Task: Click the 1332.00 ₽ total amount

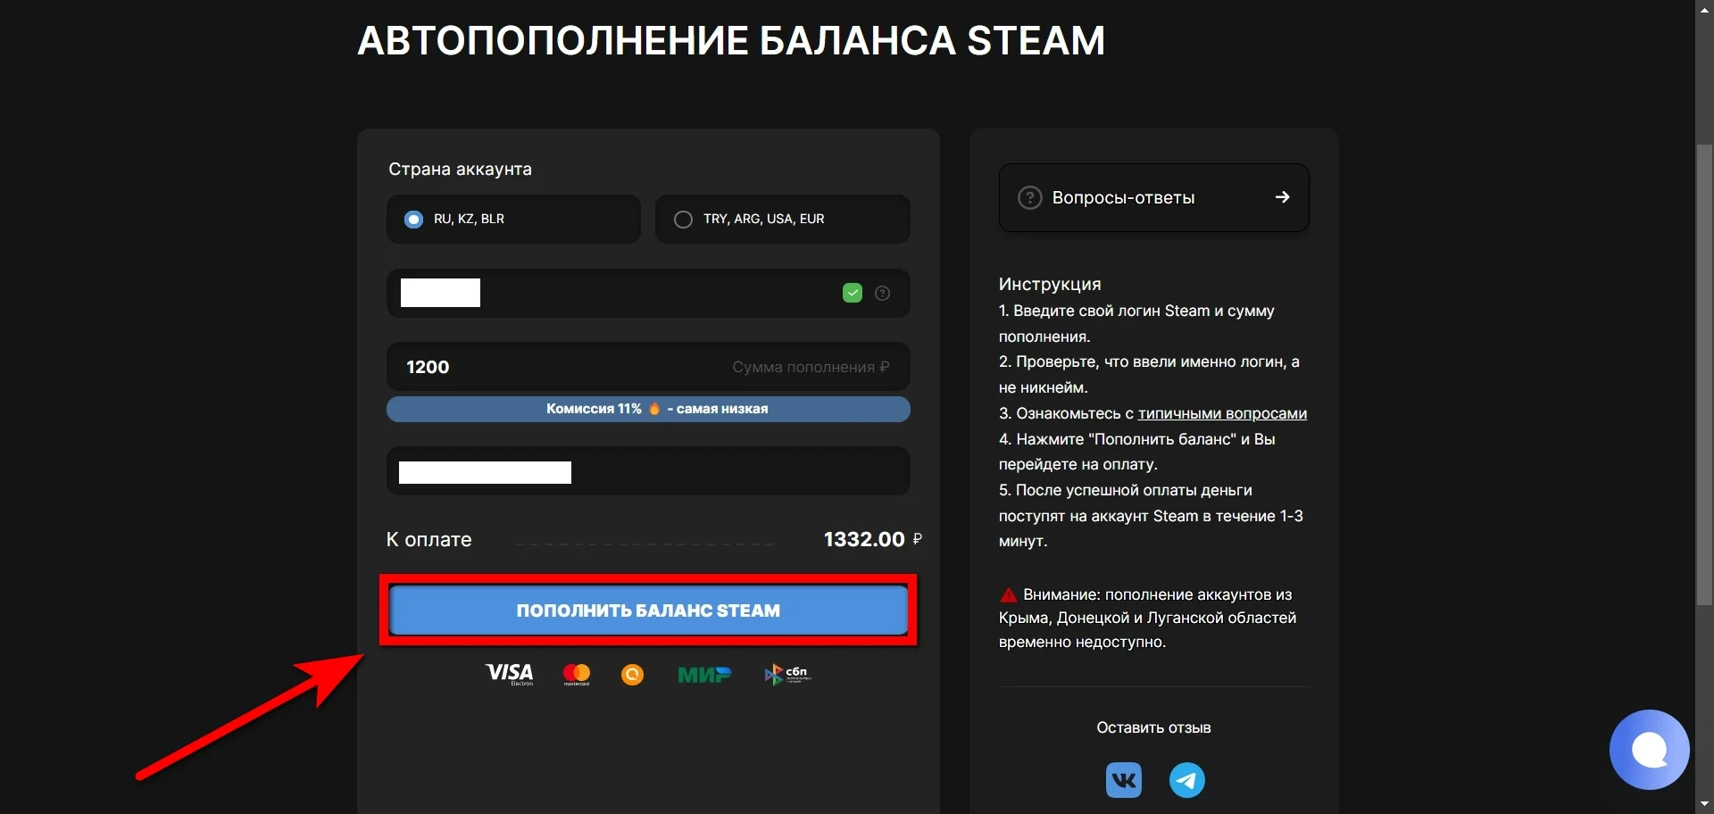Action: 872,539
